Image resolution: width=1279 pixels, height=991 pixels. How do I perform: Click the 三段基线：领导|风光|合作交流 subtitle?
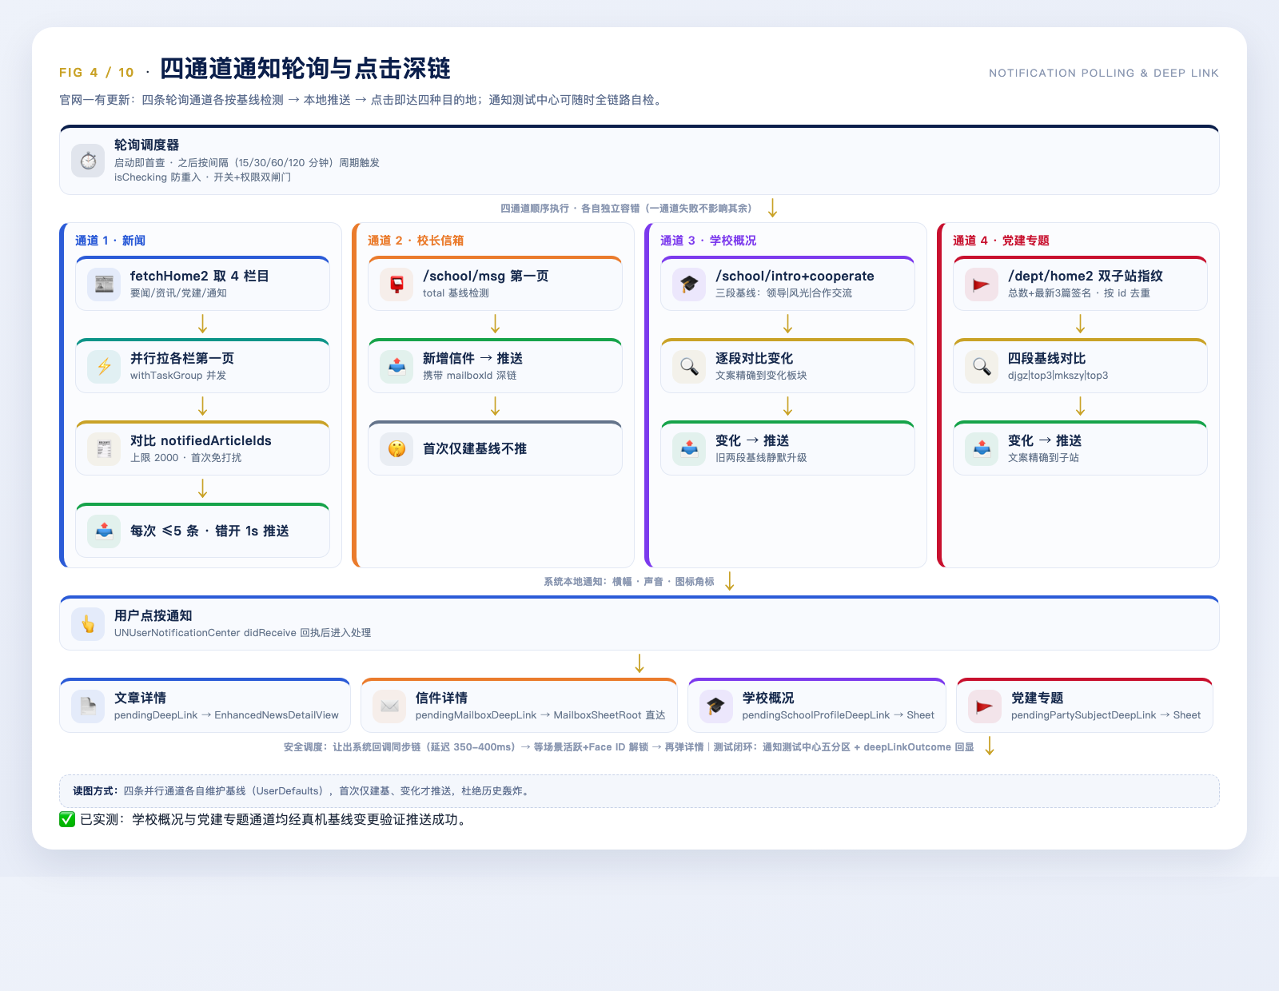(783, 293)
